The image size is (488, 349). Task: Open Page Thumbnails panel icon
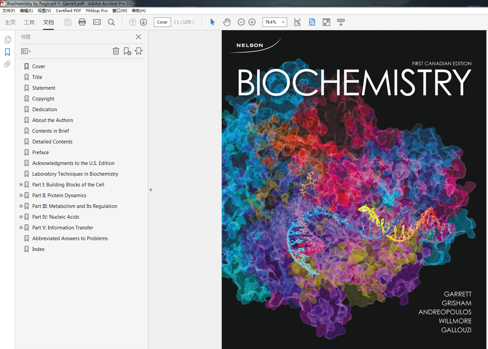[x=7, y=40]
